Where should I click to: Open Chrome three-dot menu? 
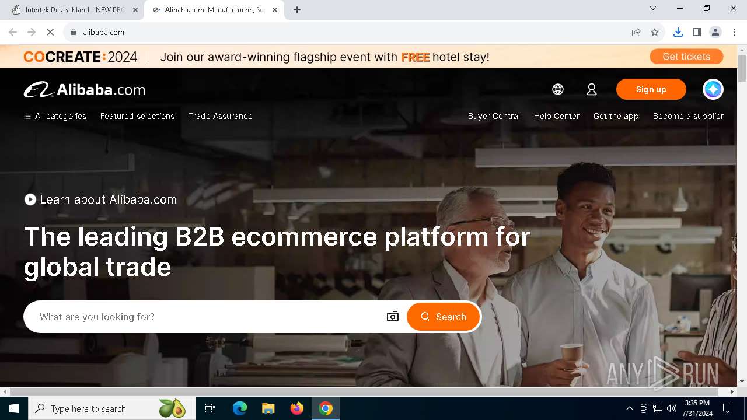pyautogui.click(x=734, y=32)
